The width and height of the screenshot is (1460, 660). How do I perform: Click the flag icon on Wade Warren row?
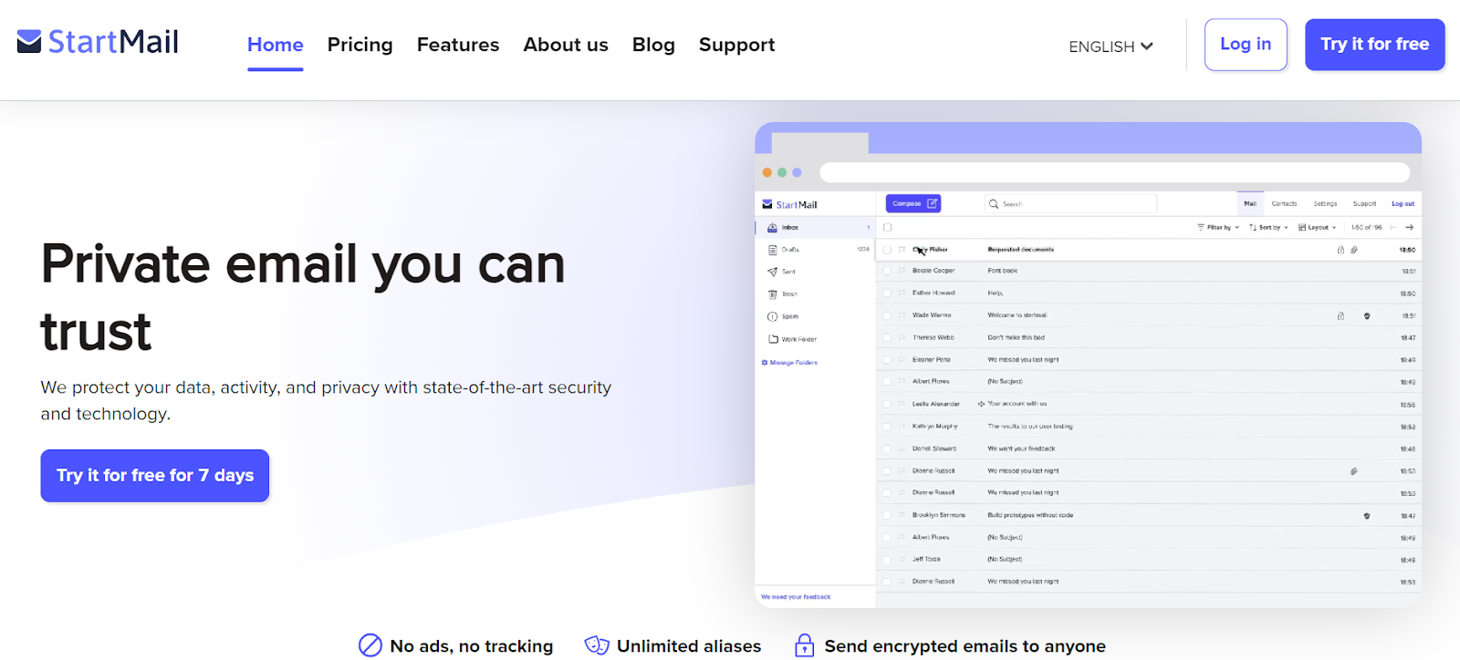pos(902,315)
